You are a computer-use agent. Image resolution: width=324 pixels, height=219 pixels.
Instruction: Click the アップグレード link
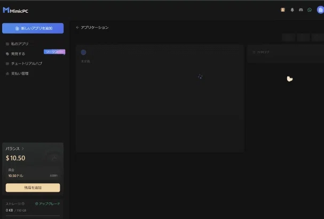(48, 204)
